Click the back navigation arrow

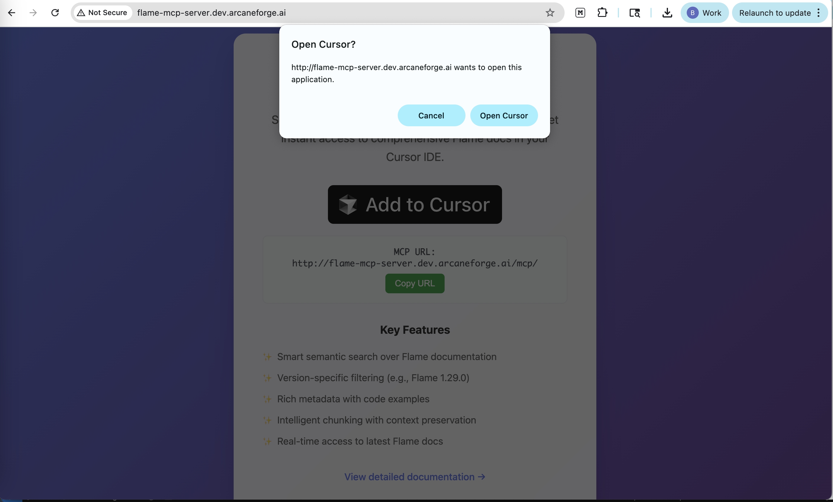12,13
